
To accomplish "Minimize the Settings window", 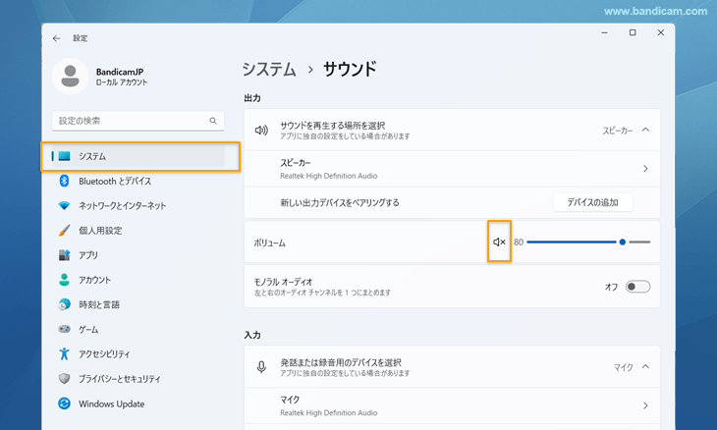I will click(604, 33).
